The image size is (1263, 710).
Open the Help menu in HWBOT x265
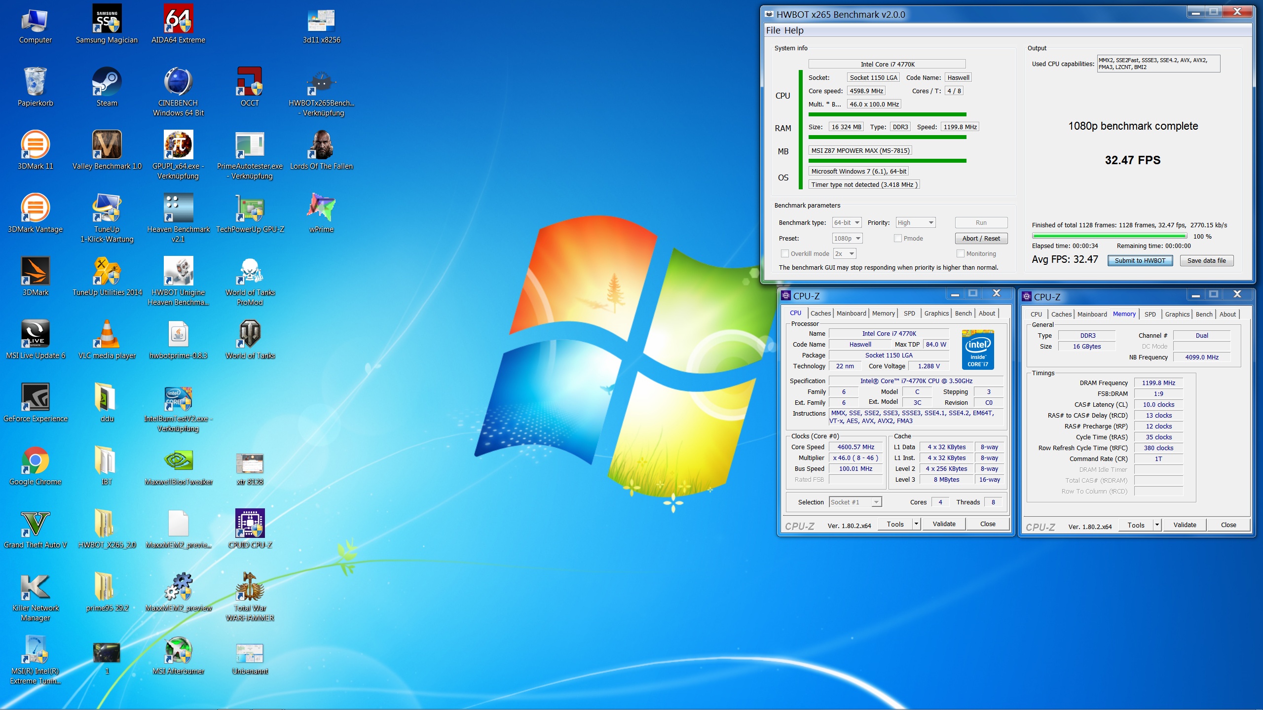[794, 31]
